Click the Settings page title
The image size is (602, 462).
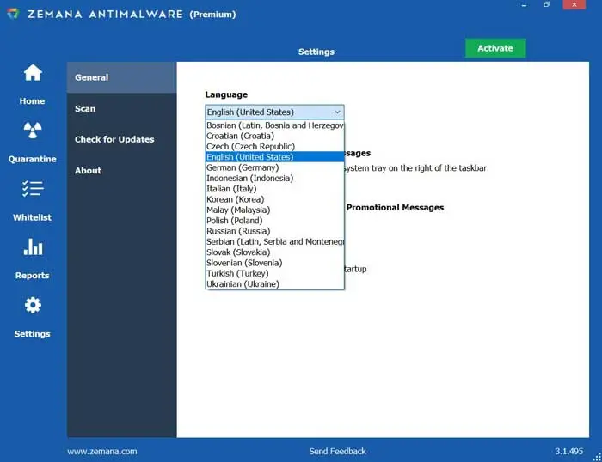(316, 52)
